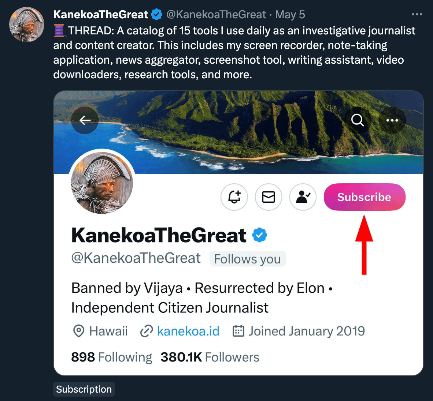Screen dimensions: 433x401
Task: Click the calendar icon beside Joined January 2019
Action: click(238, 331)
